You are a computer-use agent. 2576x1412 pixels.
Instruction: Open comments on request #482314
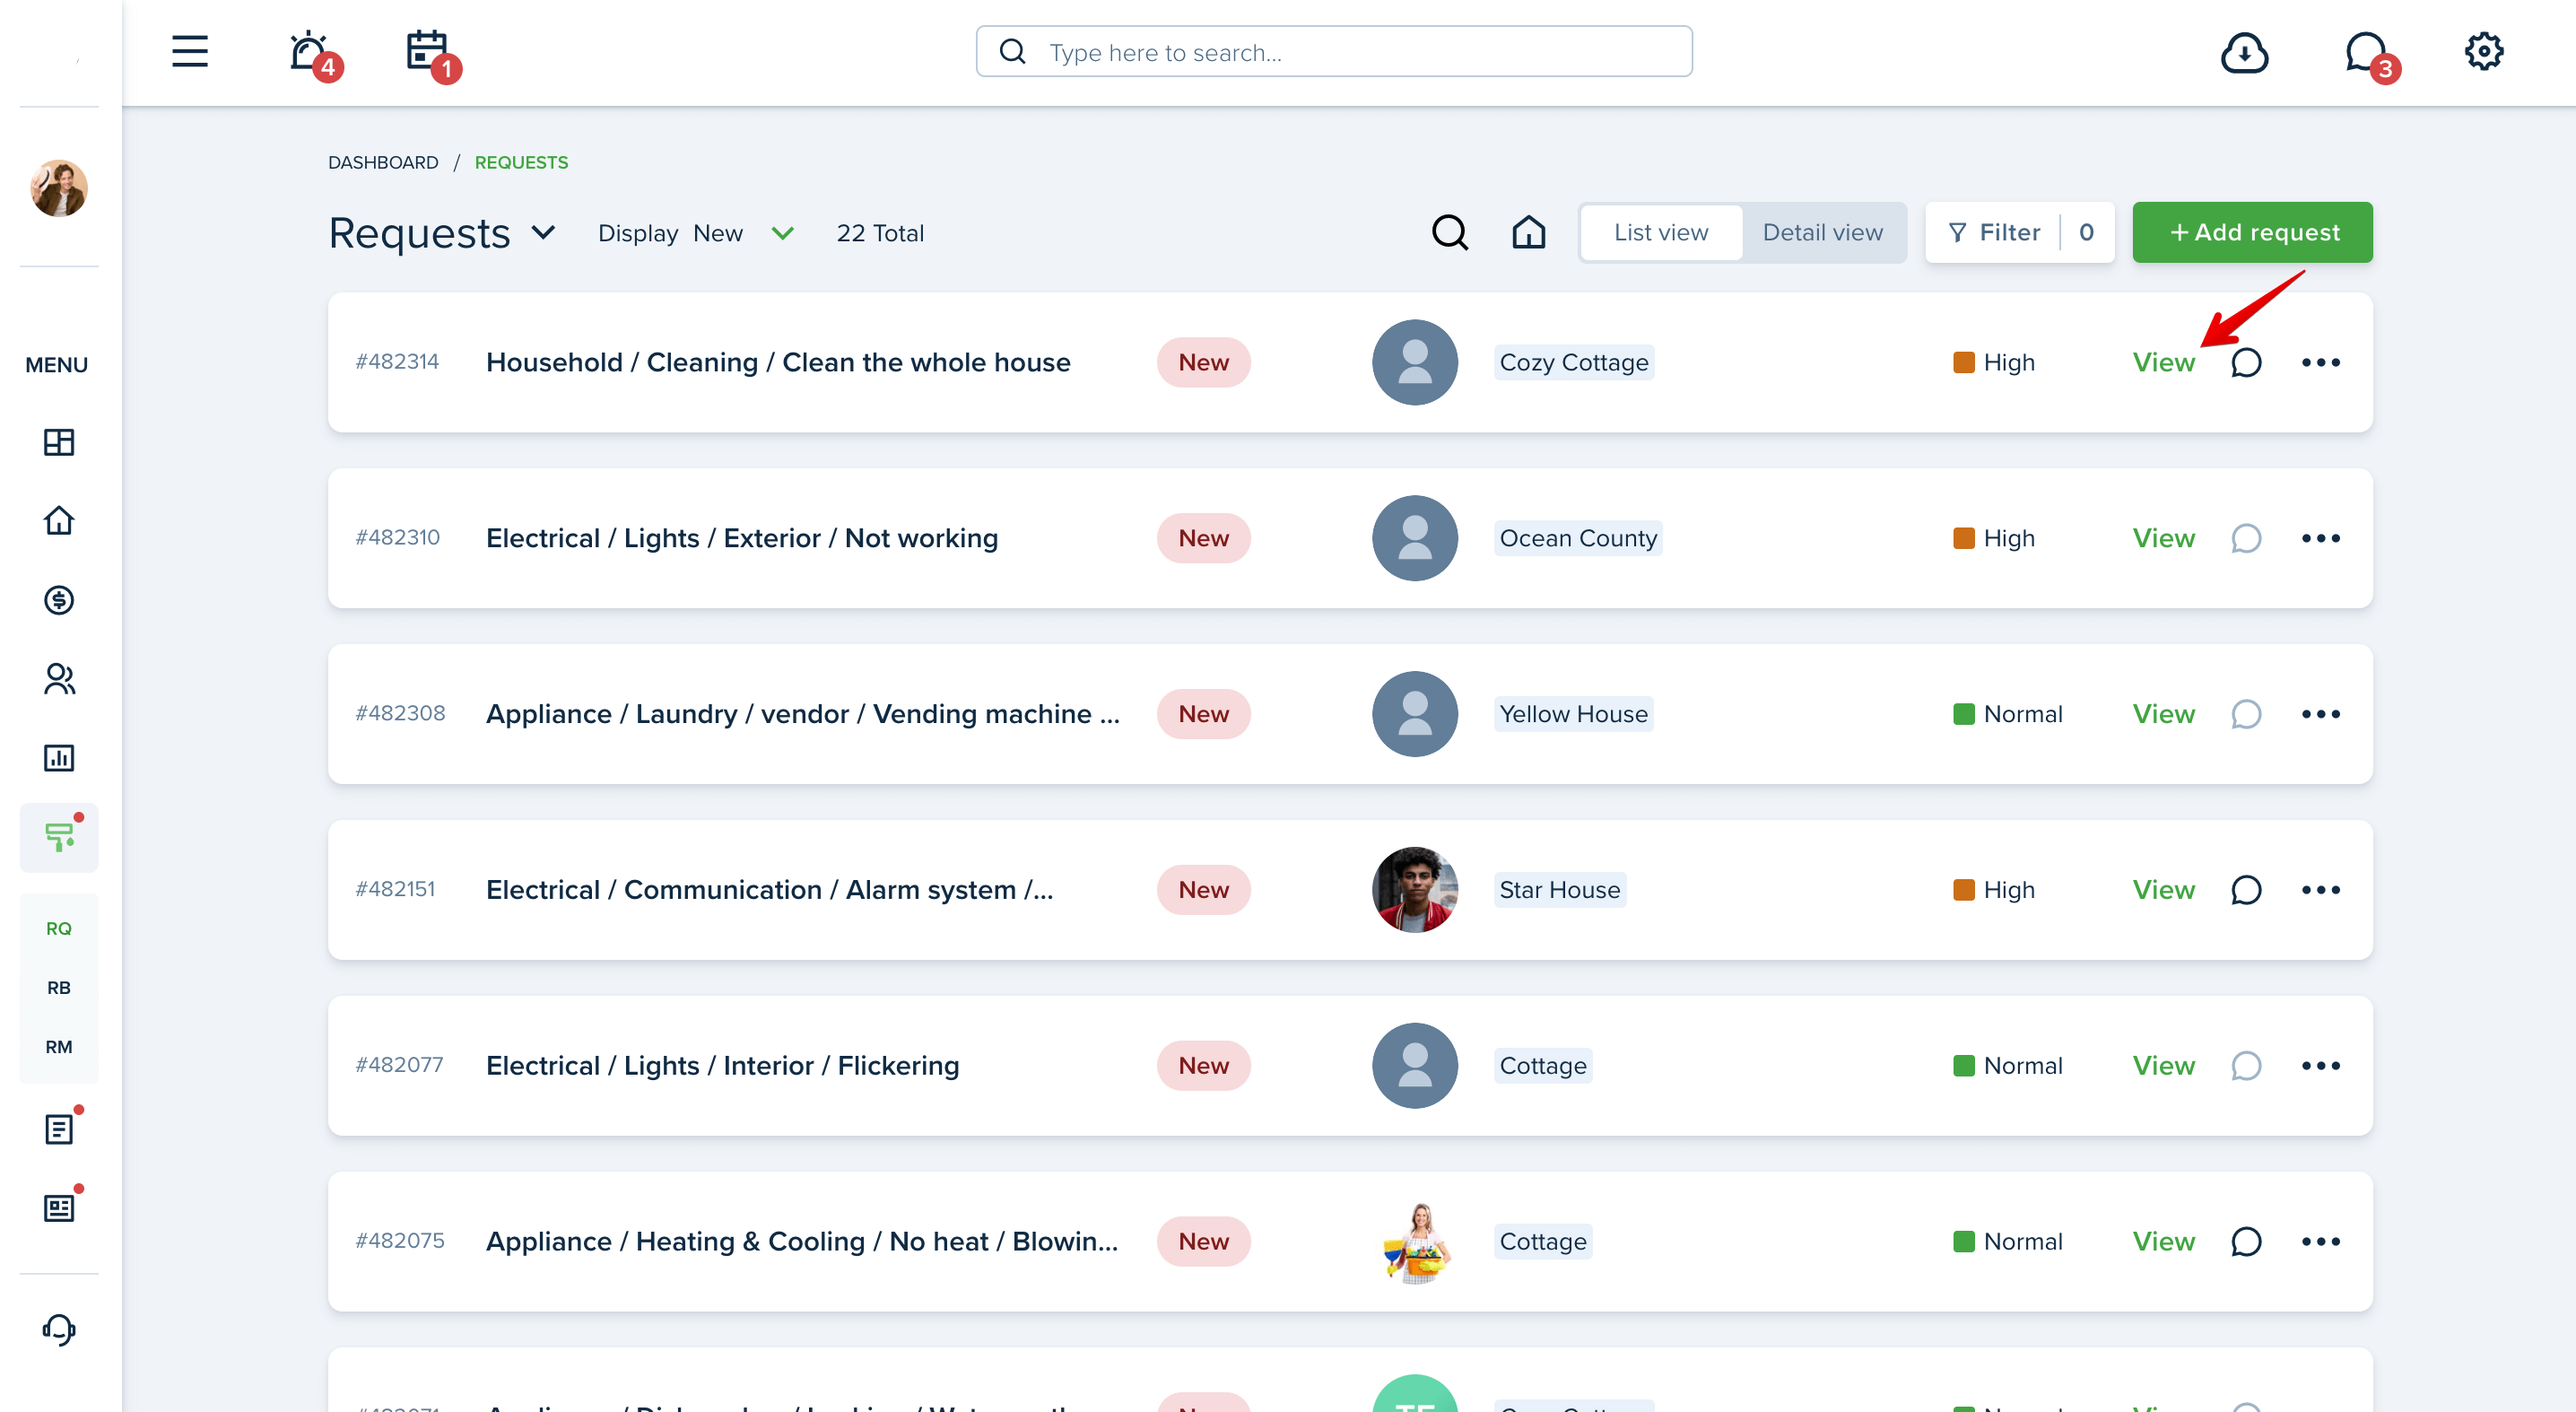tap(2245, 362)
